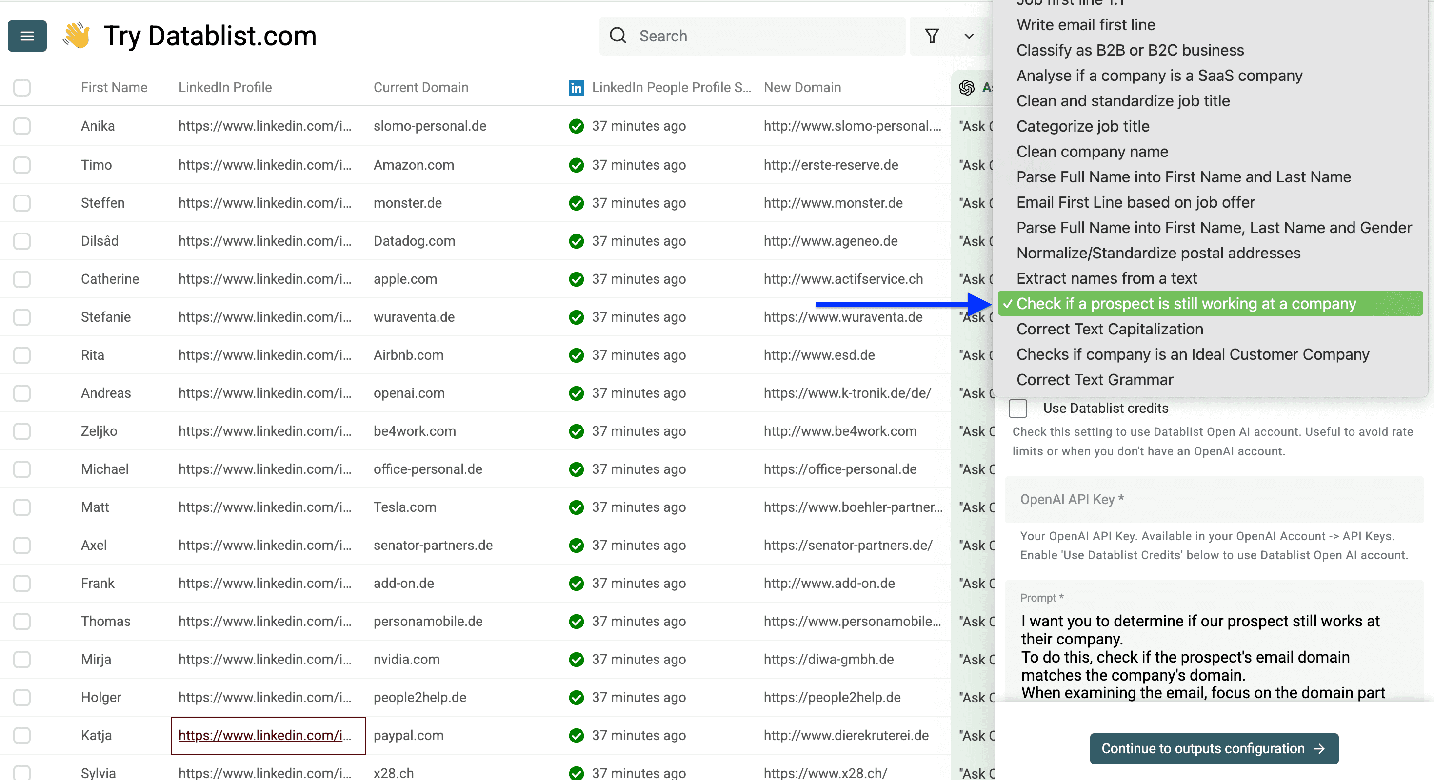Click the search magnifier icon
1434x780 pixels.
click(x=618, y=36)
